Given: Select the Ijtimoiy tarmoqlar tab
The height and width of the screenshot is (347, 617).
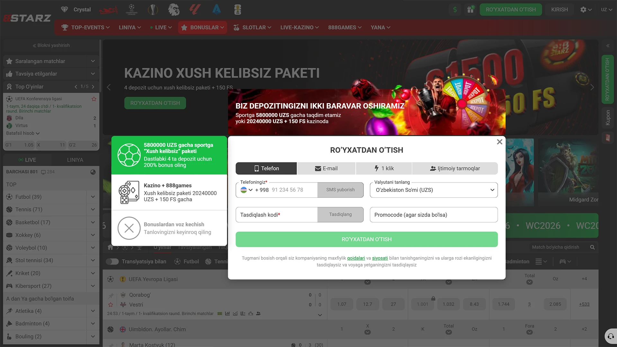Looking at the screenshot, I should pos(455,168).
